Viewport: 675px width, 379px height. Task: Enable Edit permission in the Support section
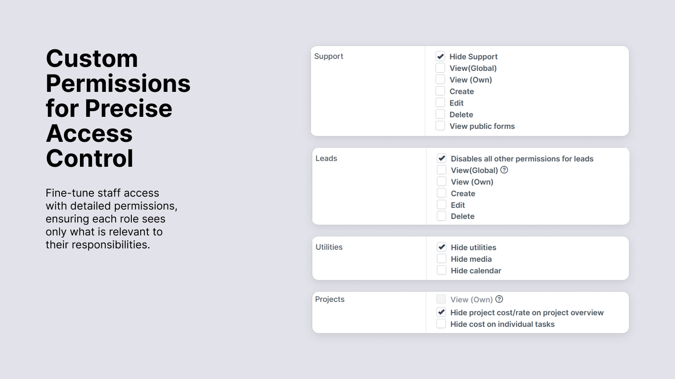click(440, 102)
